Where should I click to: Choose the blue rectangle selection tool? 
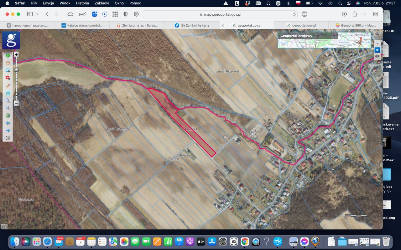click(8, 70)
